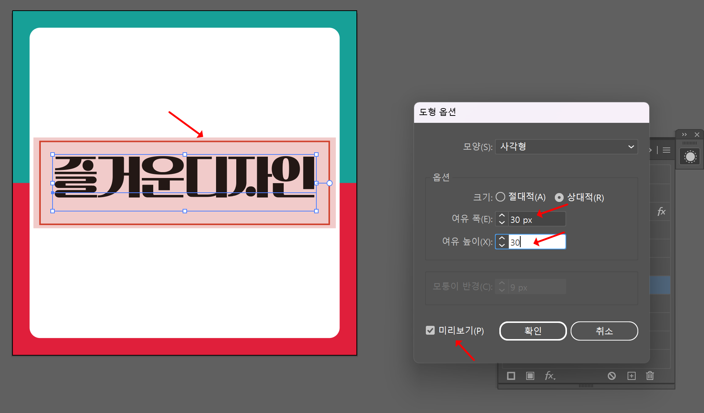Select the dashed-circle panel icon in the dock
The image size is (704, 413).
coord(690,156)
